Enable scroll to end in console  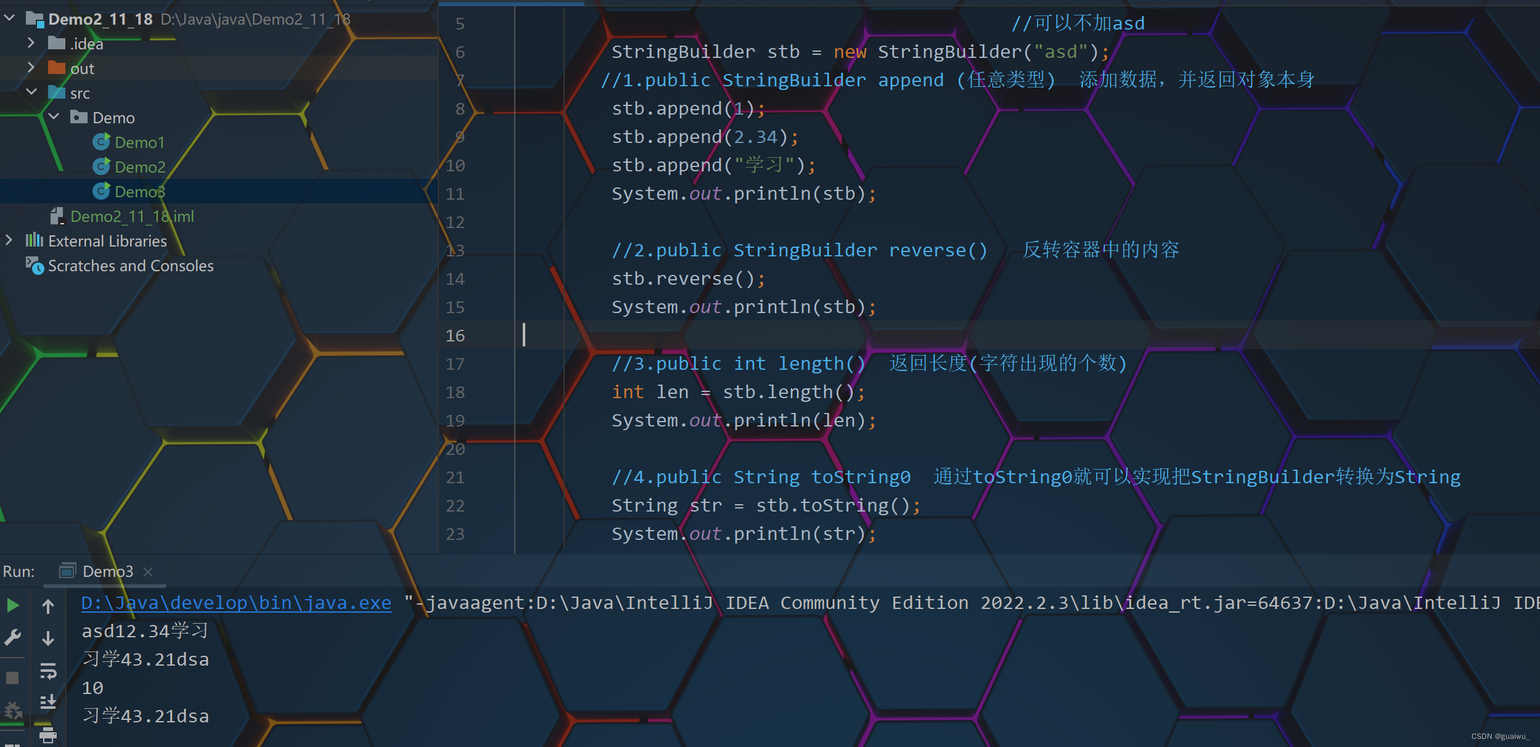point(49,703)
